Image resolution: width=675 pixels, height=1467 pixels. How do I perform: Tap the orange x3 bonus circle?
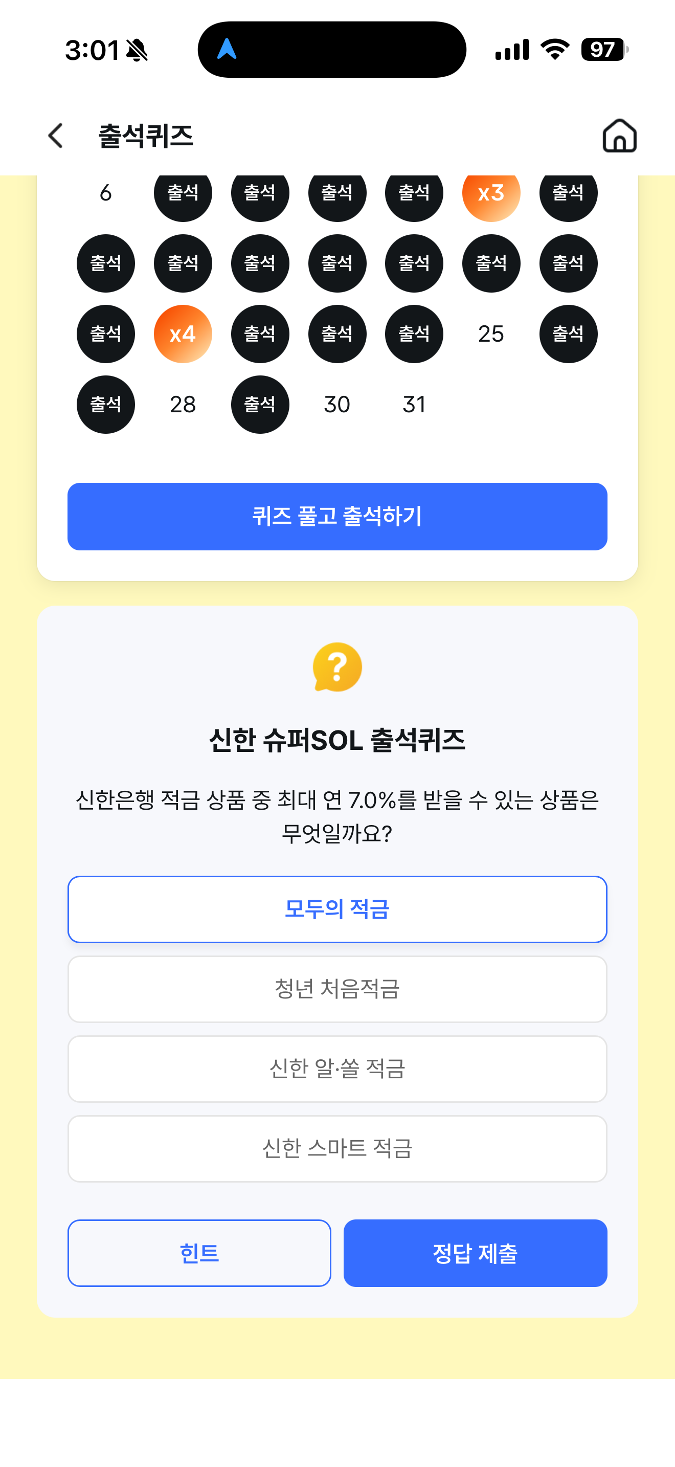pyautogui.click(x=491, y=194)
